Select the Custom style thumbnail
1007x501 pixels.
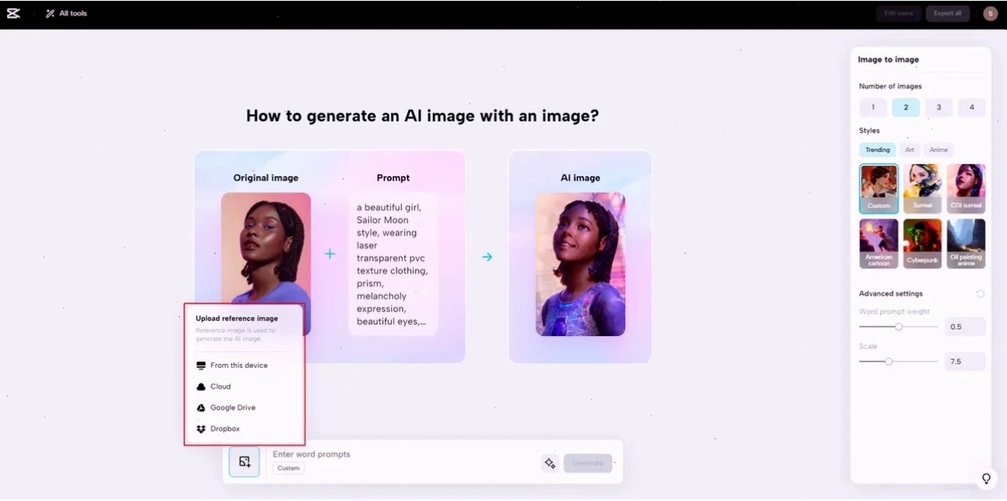(878, 189)
